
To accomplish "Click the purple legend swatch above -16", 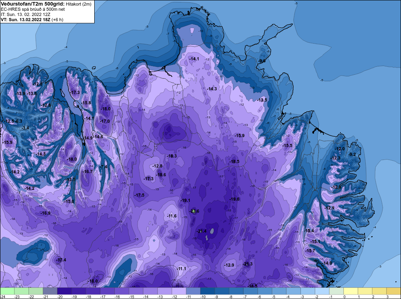I will coord(122,291).
